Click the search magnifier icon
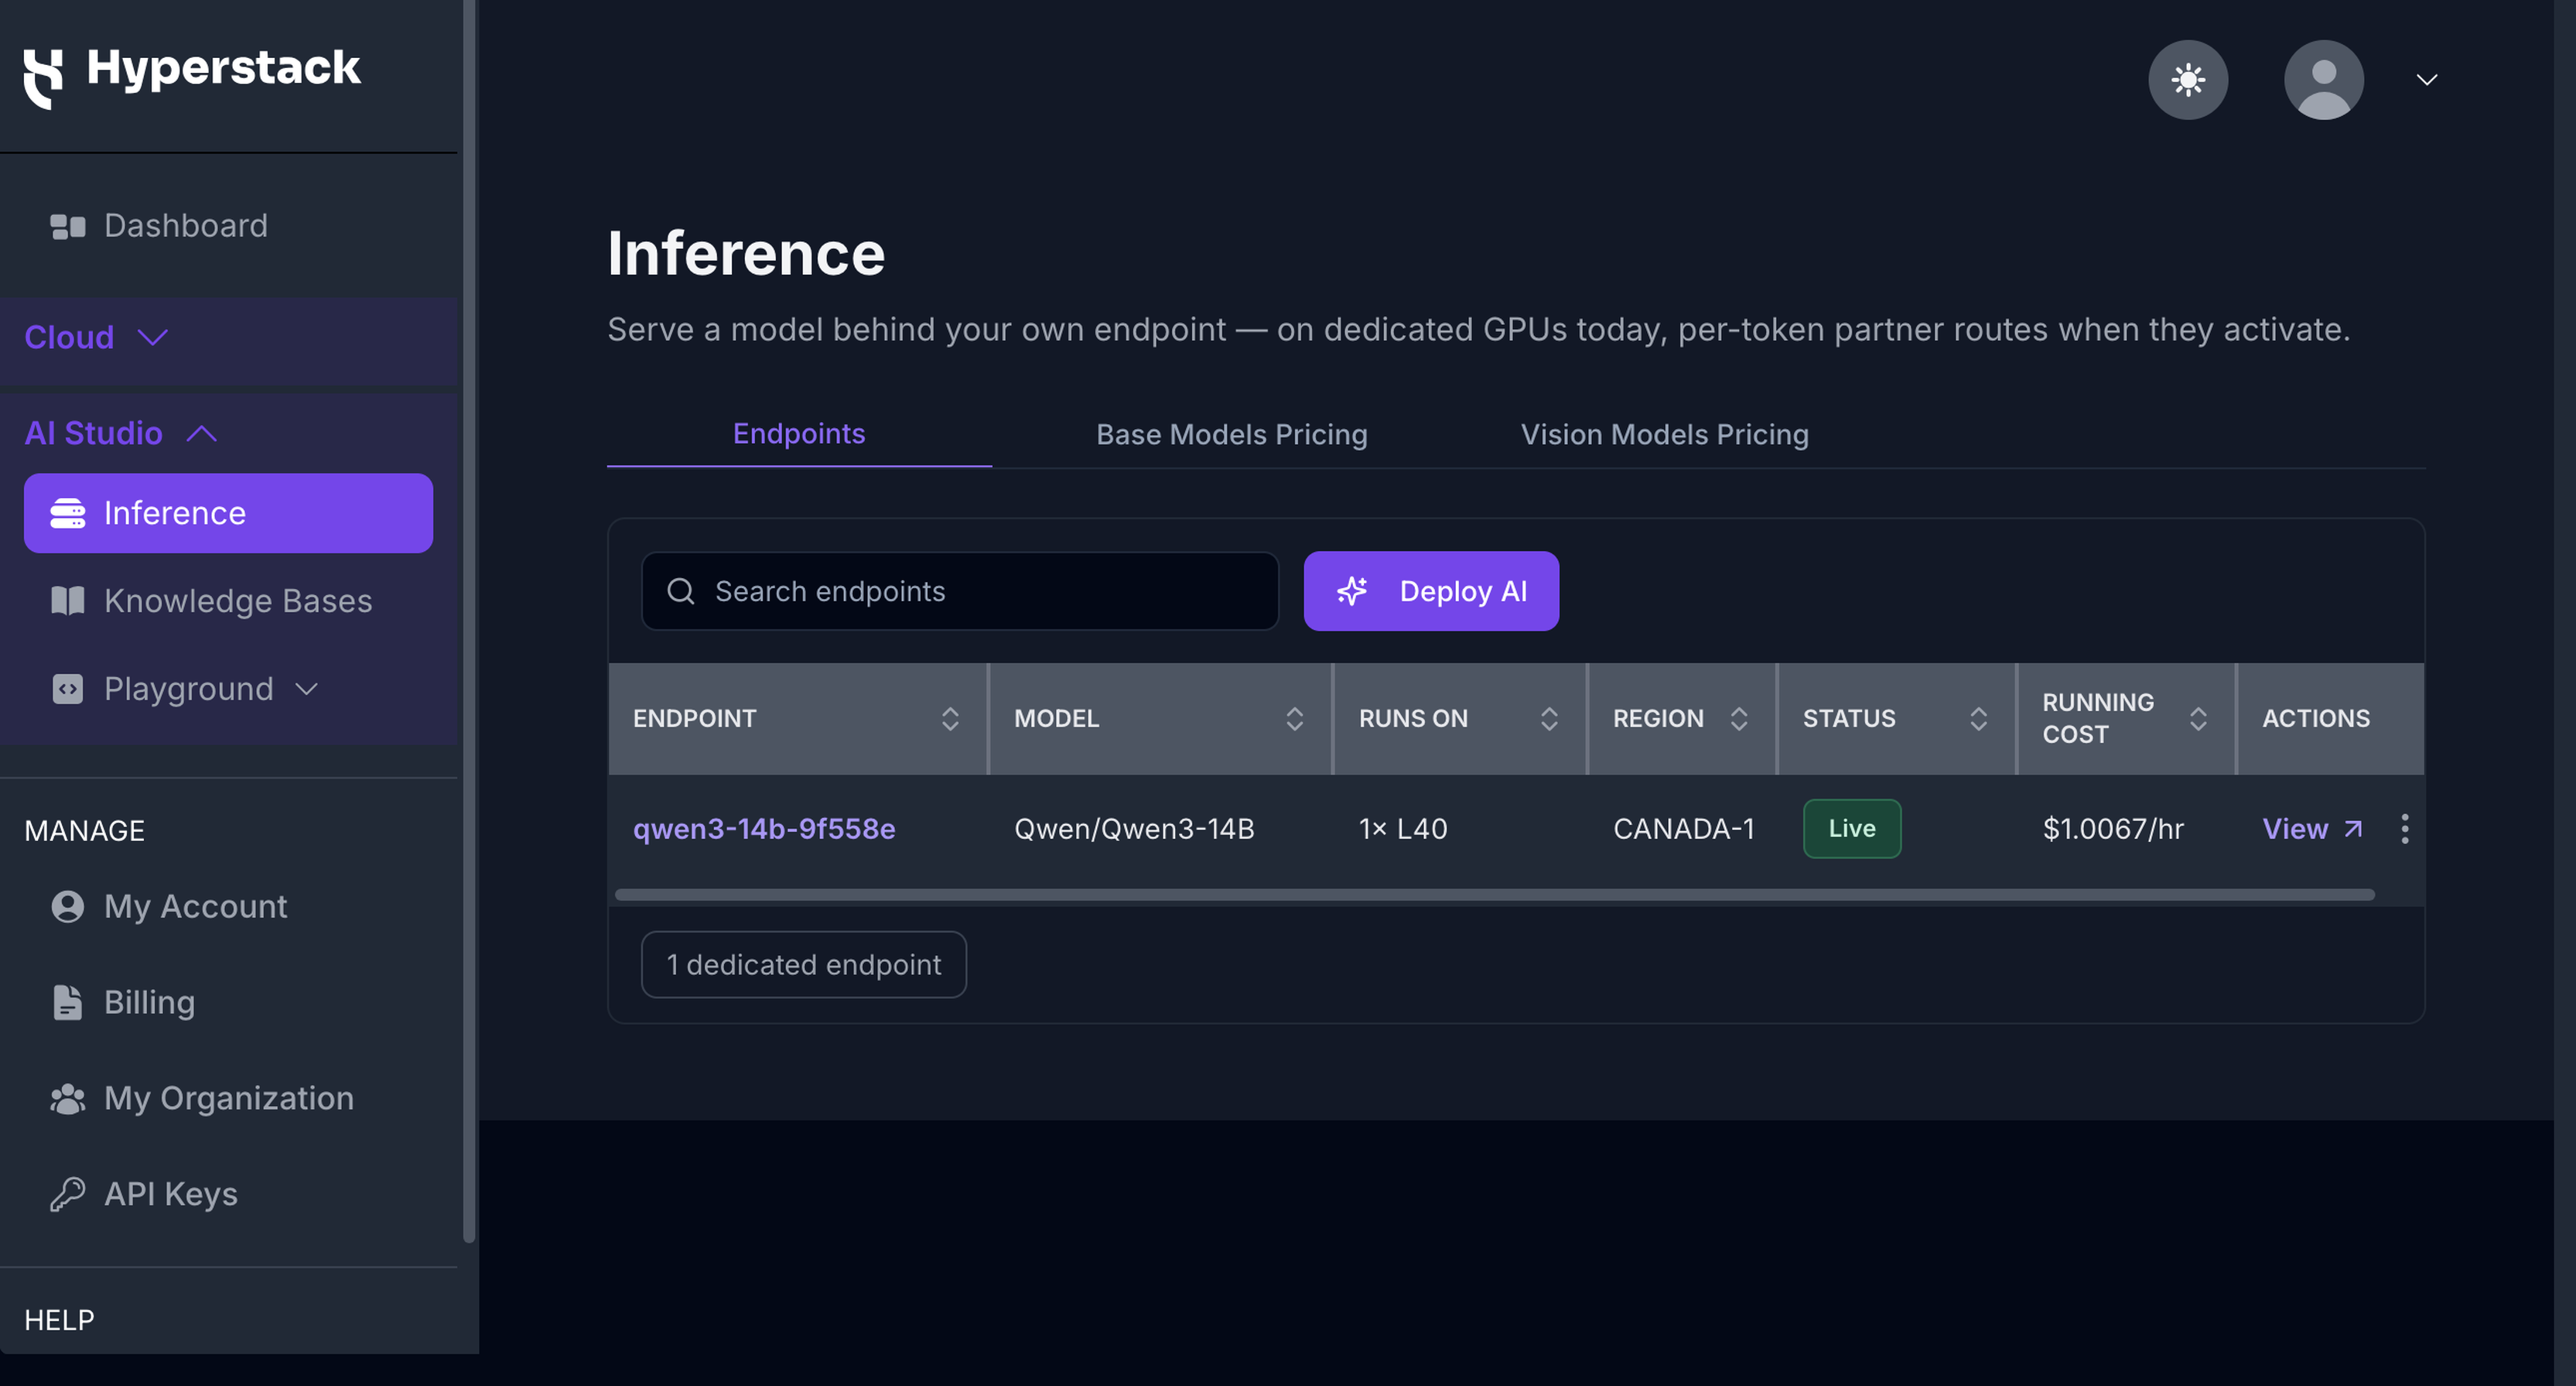This screenshot has width=2576, height=1386. pos(681,591)
